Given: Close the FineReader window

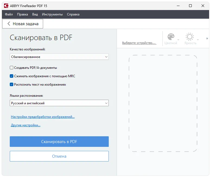Looking at the screenshot, I should 203,6.
